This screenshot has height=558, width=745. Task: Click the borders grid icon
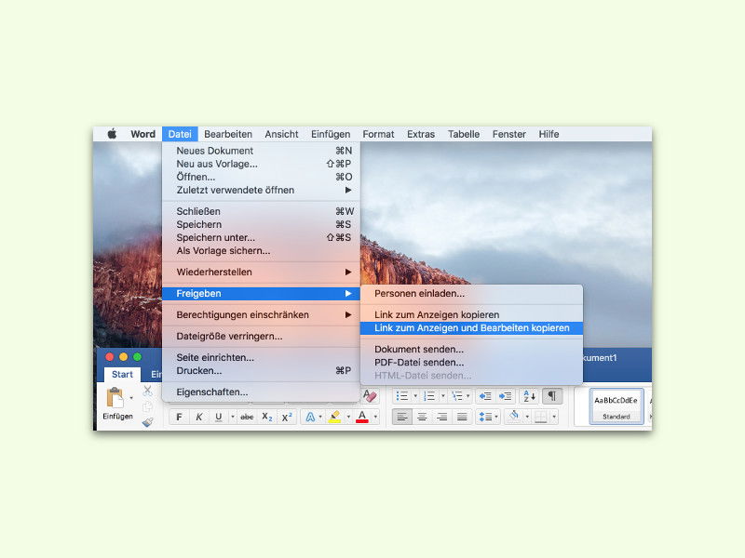pyautogui.click(x=541, y=417)
